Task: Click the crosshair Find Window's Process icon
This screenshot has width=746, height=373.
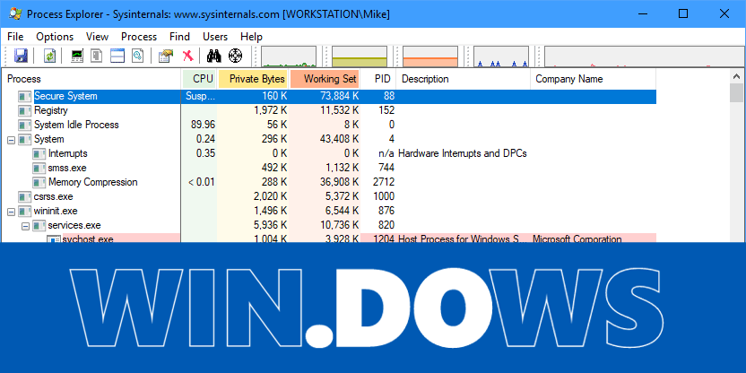Action: click(x=236, y=56)
